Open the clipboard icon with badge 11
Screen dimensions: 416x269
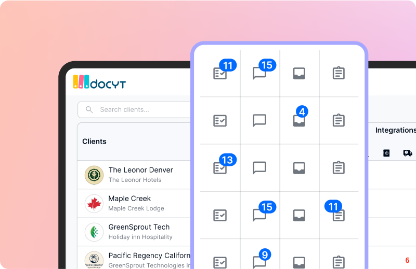(339, 215)
